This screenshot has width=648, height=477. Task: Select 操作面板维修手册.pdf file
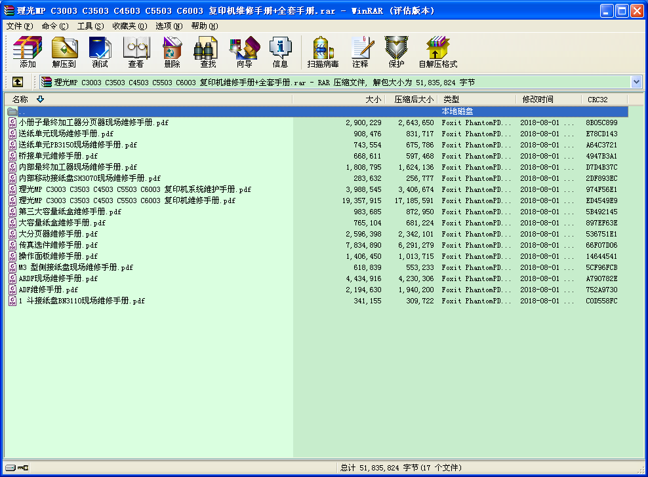click(x=58, y=256)
